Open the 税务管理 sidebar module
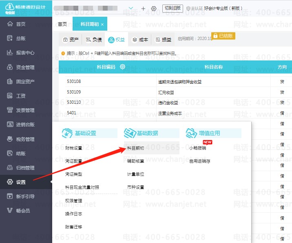This screenshot has width=292, height=243. 25,139
